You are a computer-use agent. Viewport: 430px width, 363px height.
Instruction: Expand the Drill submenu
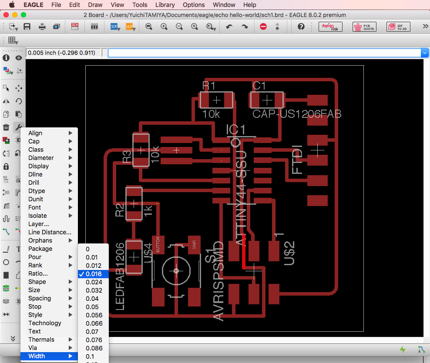(49, 183)
